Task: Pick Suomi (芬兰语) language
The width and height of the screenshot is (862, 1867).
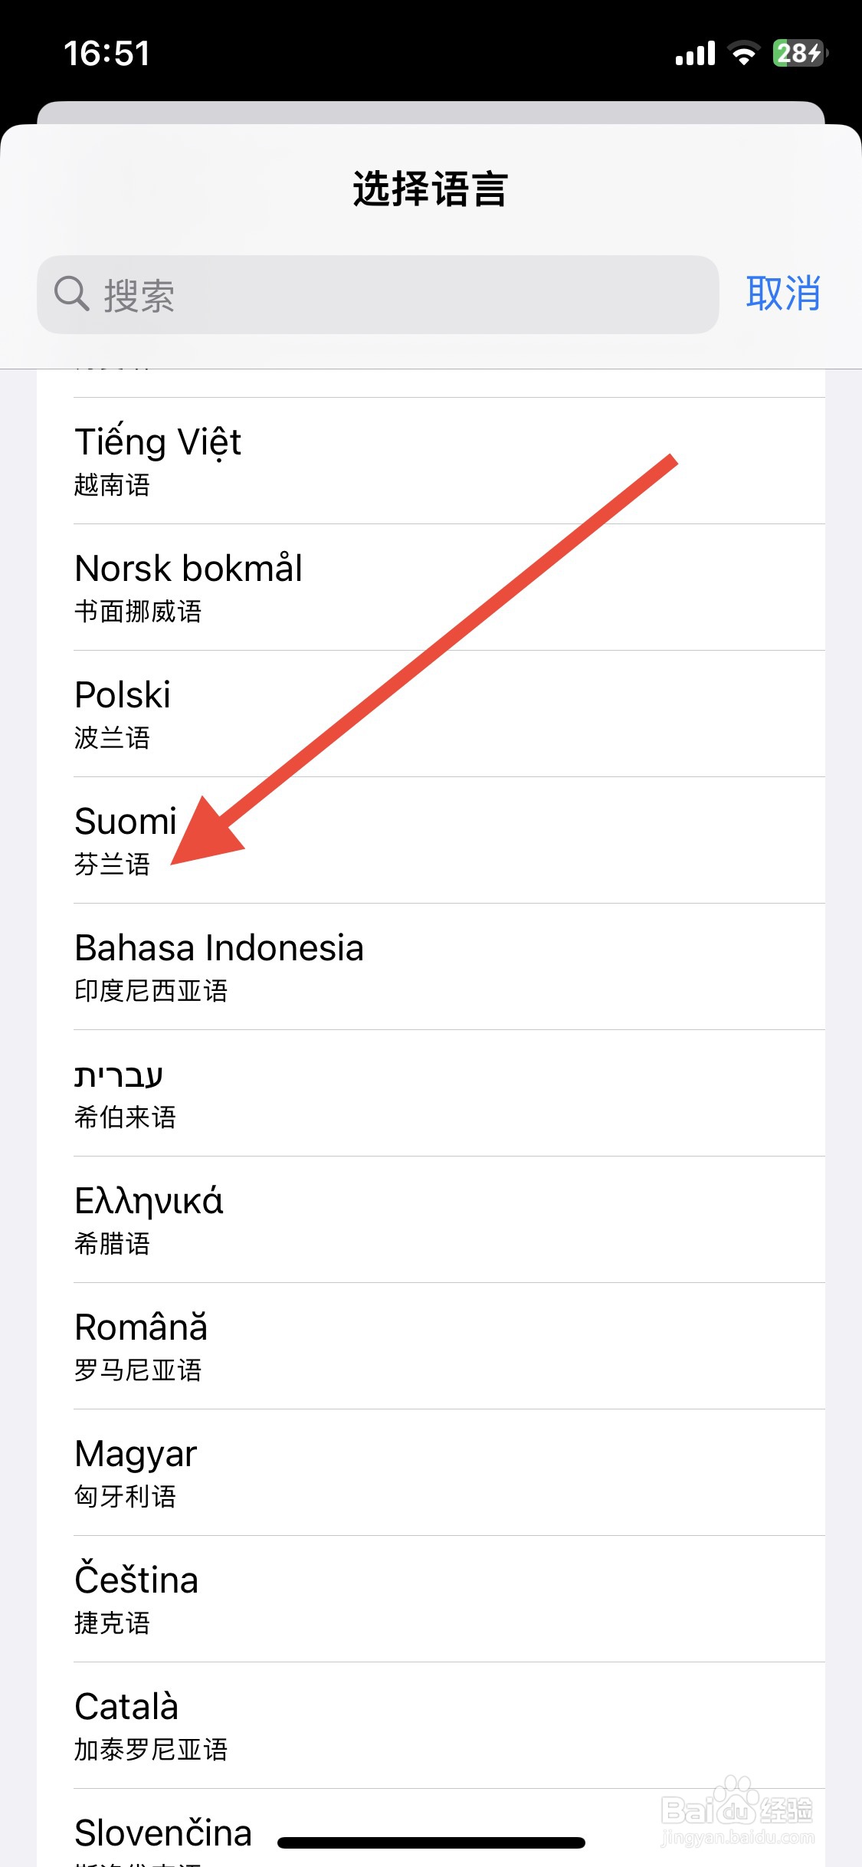Action: point(449,840)
